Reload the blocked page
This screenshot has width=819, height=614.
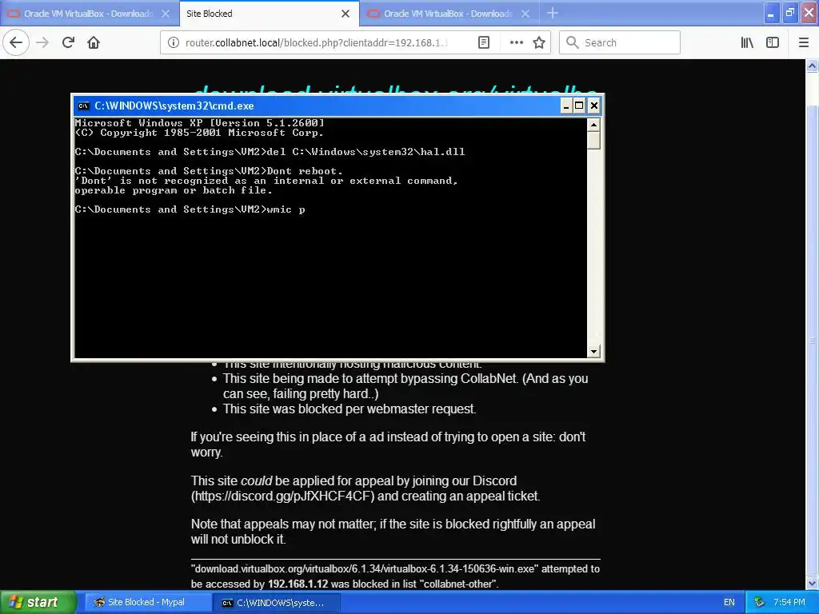(x=68, y=42)
